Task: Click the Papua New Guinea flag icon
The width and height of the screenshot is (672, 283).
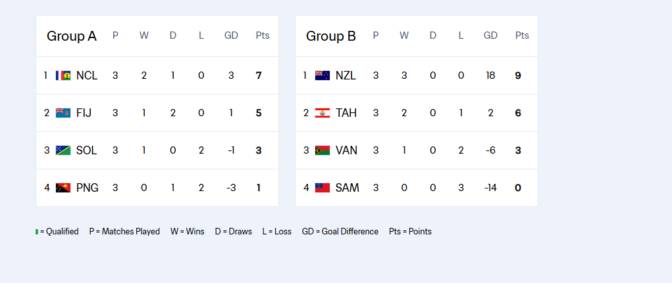Action: (x=63, y=188)
